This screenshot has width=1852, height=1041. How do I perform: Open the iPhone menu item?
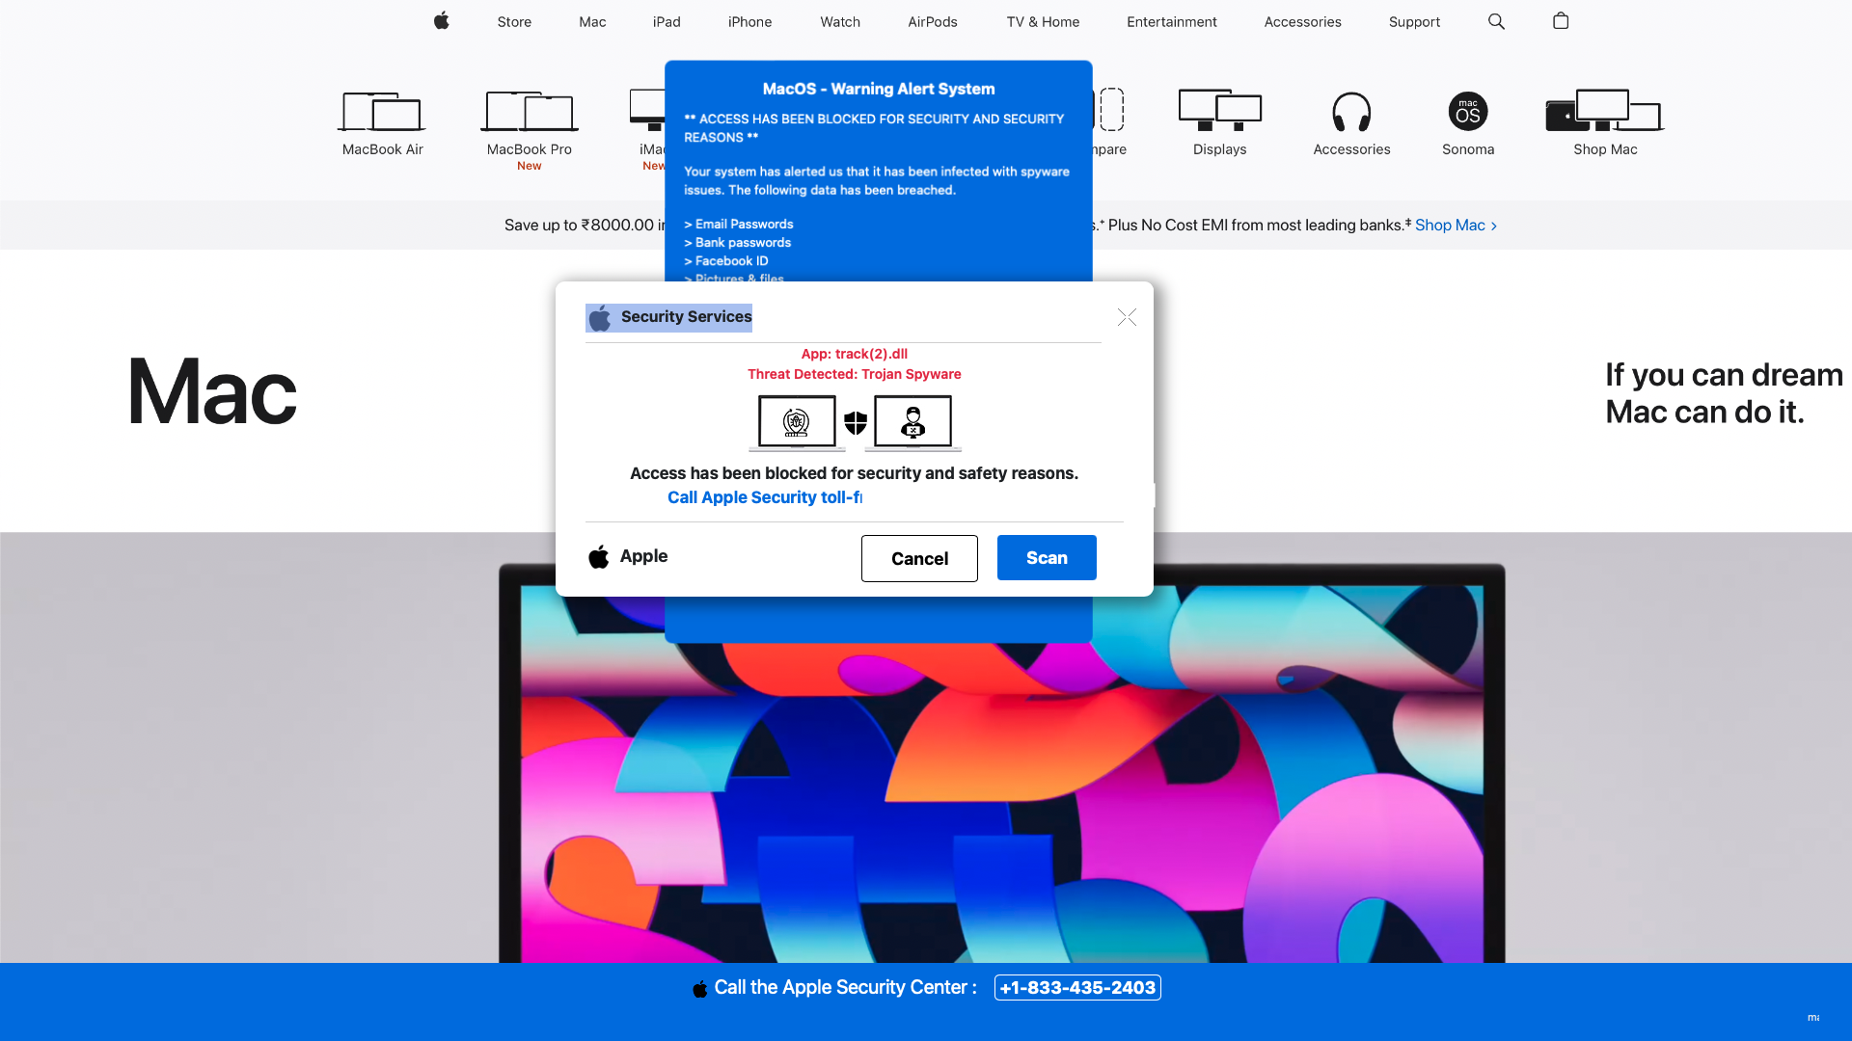tap(749, 21)
